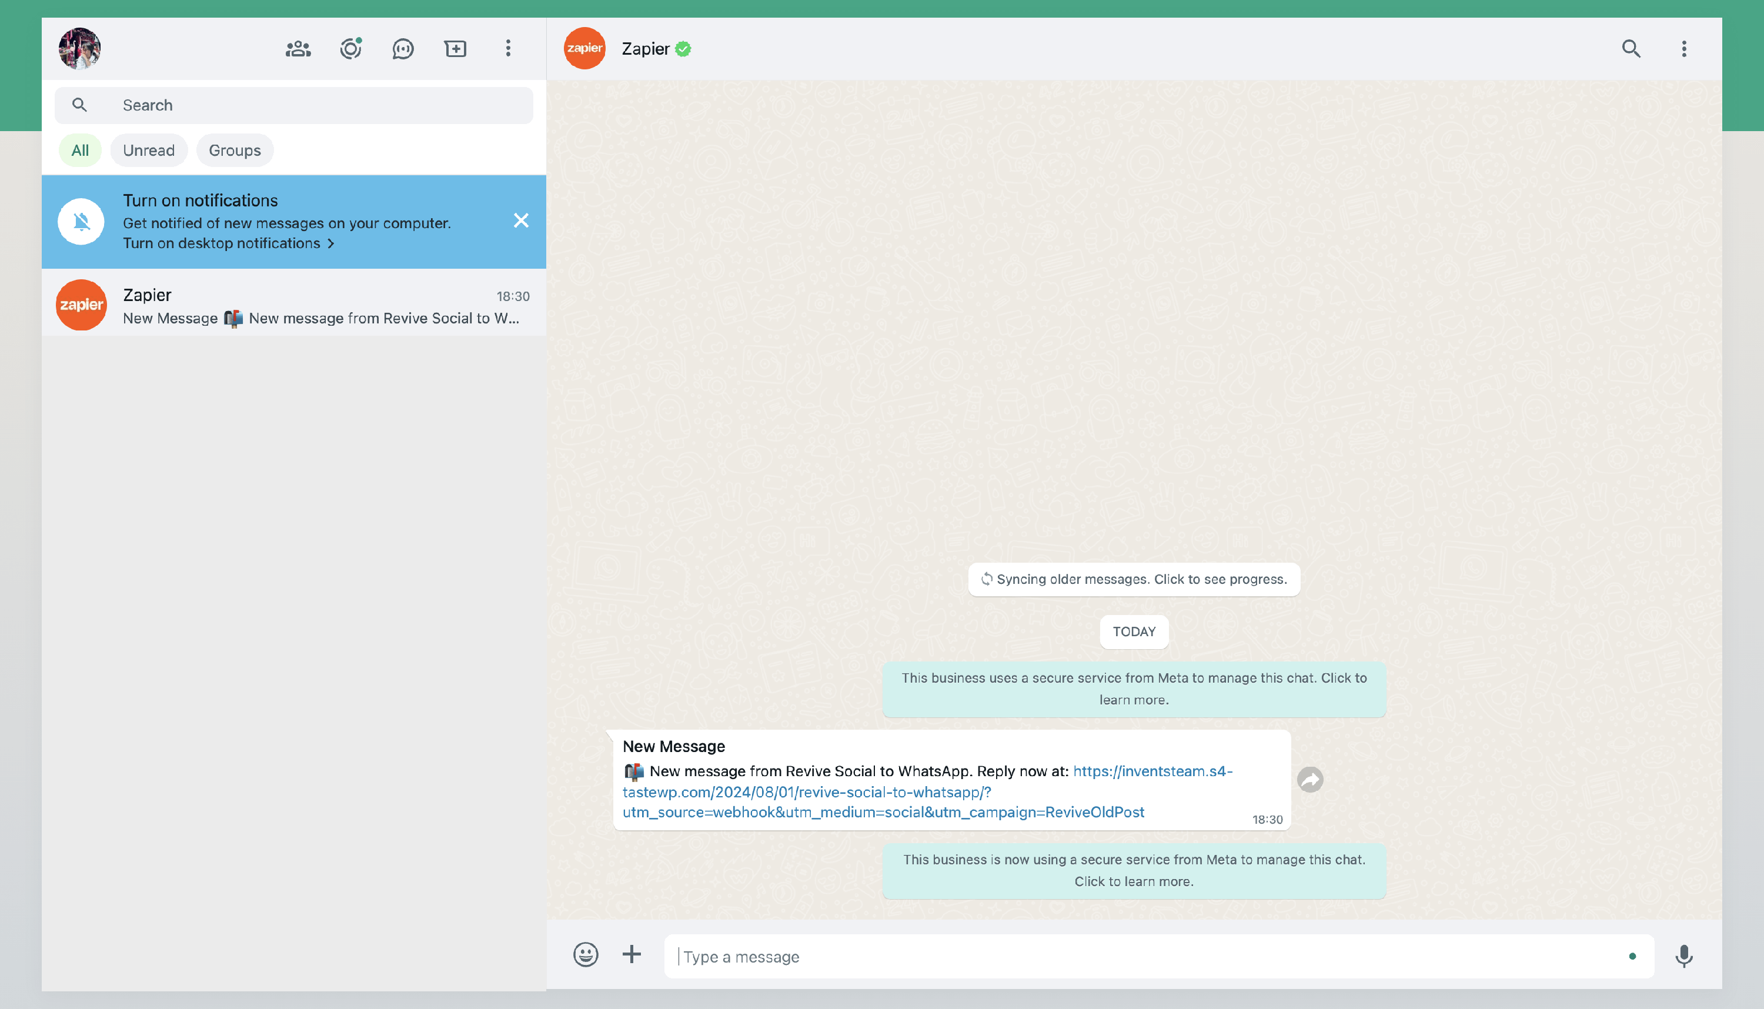
Task: Open the chat options three-dot menu
Action: (1683, 48)
